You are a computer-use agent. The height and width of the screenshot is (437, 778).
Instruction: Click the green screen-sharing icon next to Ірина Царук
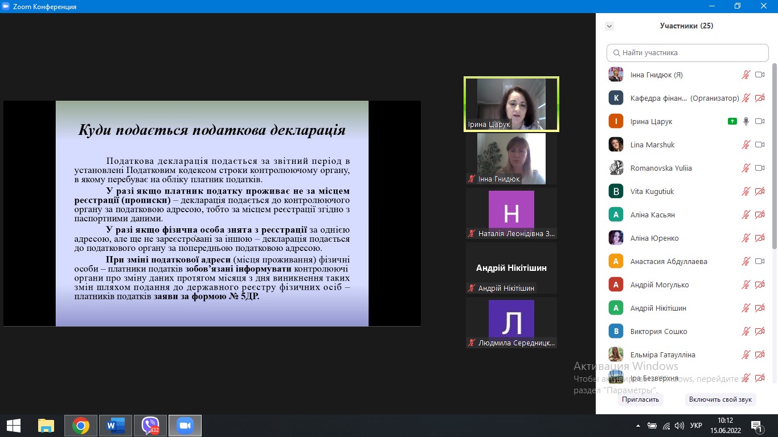click(732, 121)
